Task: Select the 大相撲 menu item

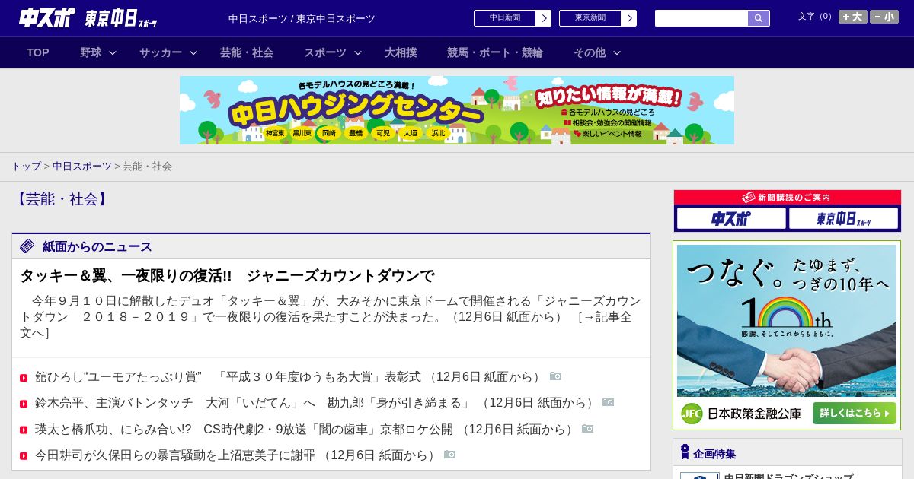Action: [401, 52]
